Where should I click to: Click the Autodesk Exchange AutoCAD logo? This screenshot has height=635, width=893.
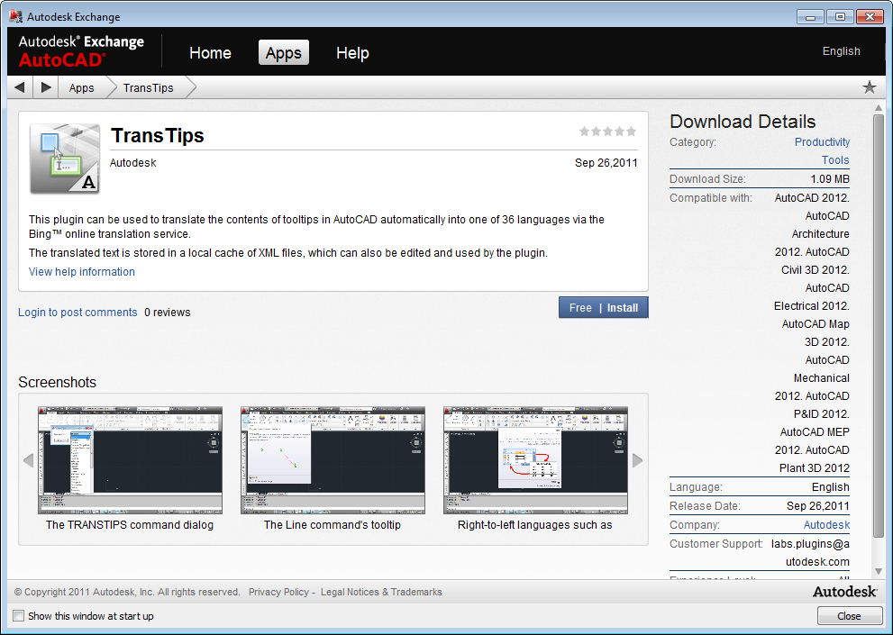pos(81,51)
